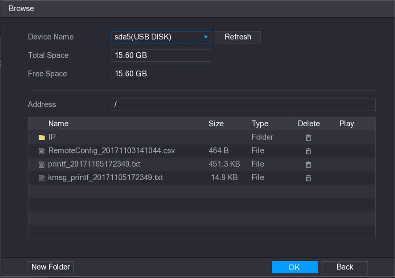This screenshot has width=395, height=278.
Task: Click the Total Space label
Action: (x=48, y=55)
